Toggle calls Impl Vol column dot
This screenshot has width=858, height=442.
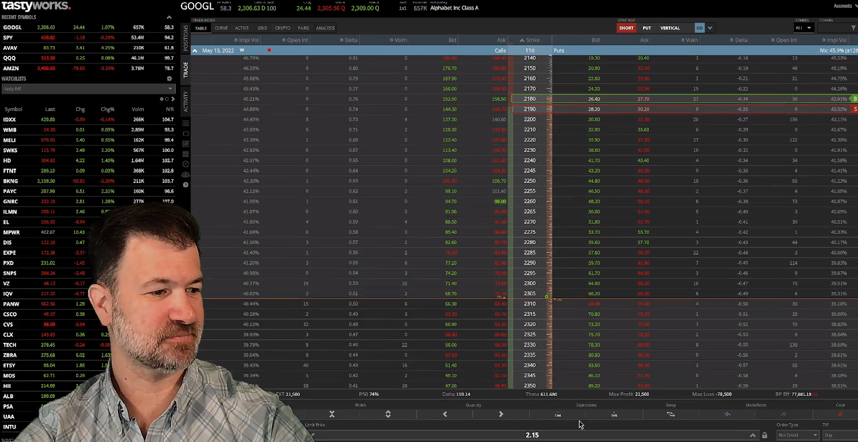pyautogui.click(x=236, y=40)
